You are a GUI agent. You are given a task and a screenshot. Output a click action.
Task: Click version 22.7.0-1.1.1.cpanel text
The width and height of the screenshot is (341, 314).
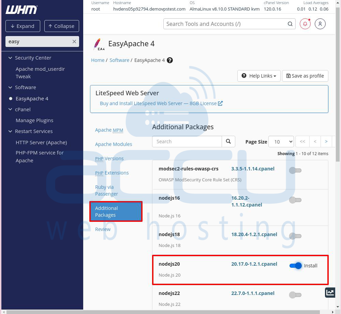coord(253,293)
